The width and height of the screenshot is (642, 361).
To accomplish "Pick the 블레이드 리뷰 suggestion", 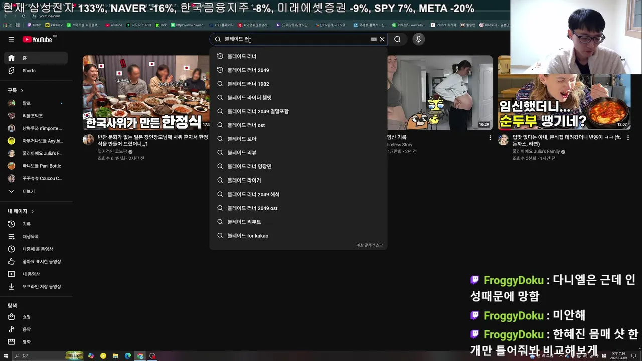I will (x=298, y=153).
